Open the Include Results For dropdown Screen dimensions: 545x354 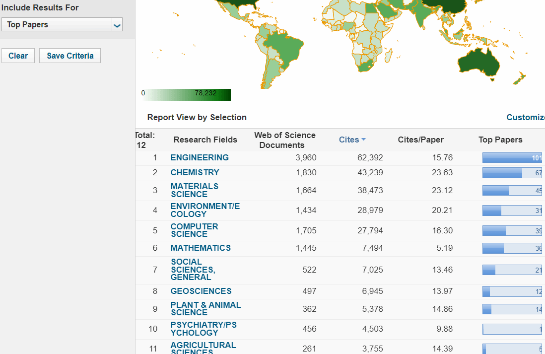(62, 24)
